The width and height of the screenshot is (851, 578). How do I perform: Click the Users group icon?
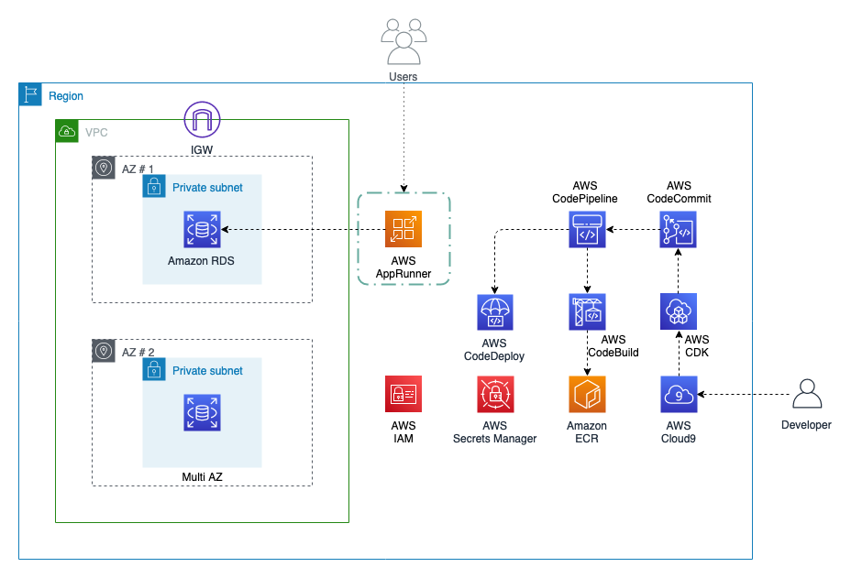click(x=403, y=42)
